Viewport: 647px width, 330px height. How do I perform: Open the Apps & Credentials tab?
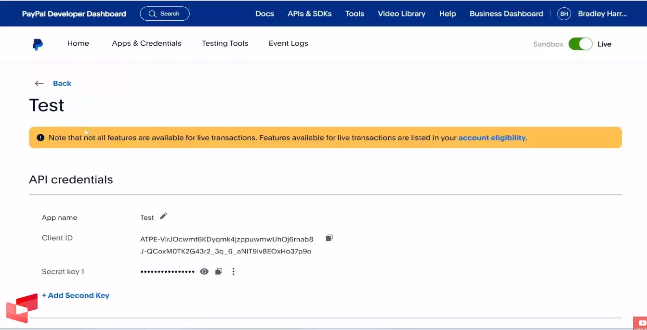pos(146,43)
